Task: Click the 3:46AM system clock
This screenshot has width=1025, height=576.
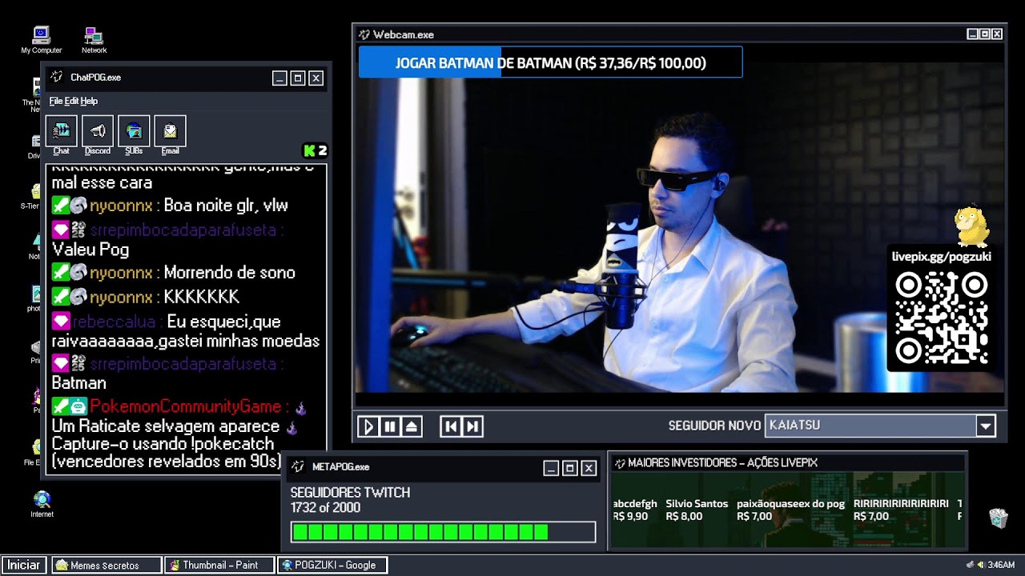Action: tap(1001, 565)
